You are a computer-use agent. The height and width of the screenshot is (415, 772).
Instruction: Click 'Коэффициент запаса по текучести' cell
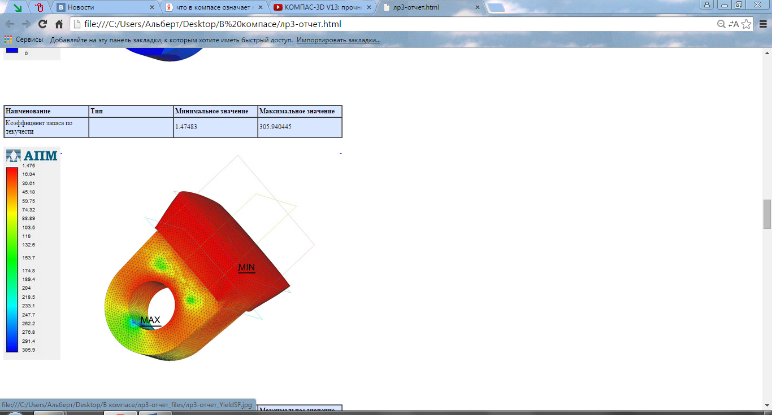[x=46, y=127]
